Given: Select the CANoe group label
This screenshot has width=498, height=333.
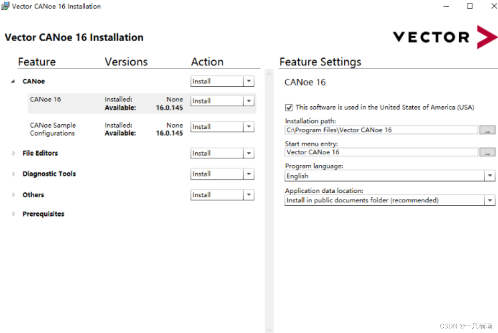Looking at the screenshot, I should 34,81.
